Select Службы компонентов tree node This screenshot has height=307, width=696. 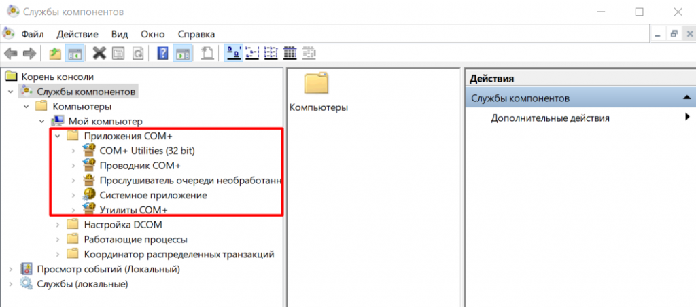point(86,92)
